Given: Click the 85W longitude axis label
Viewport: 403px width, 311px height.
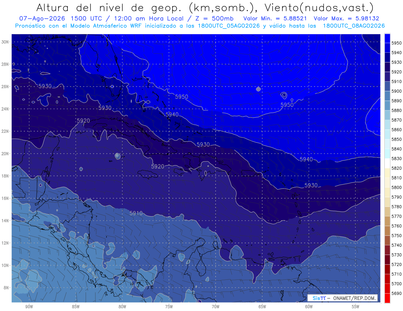Looking at the screenshot, I should [x=76, y=307].
